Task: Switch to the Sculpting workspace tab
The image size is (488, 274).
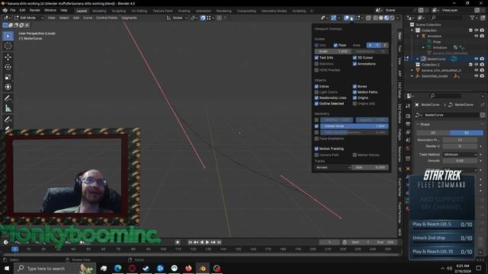Action: pyautogui.click(x=119, y=11)
